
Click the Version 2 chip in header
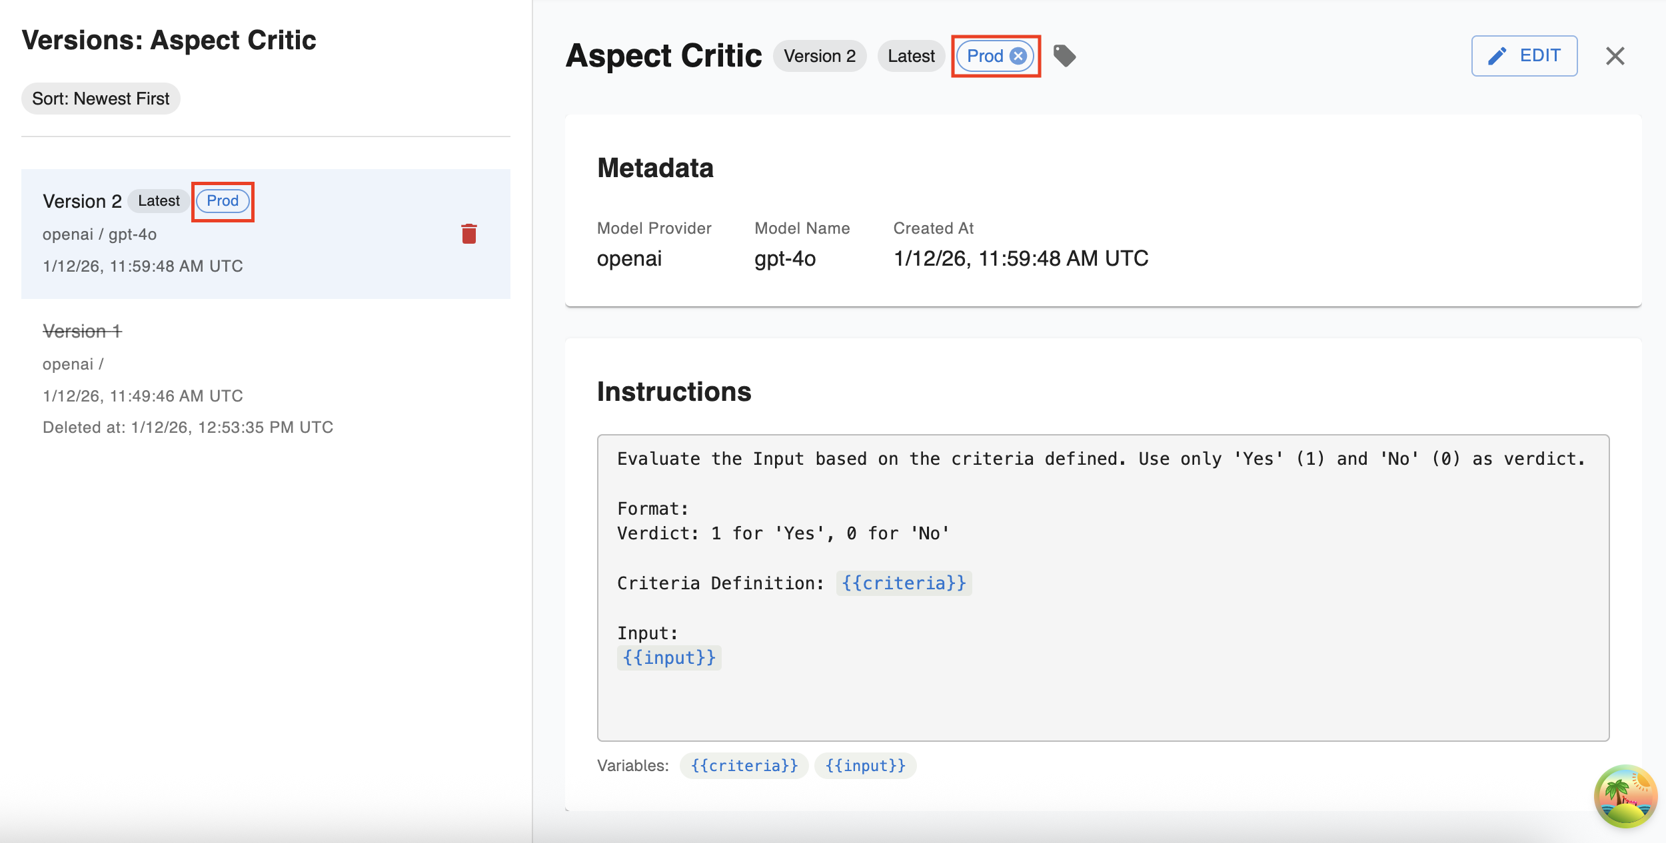pyautogui.click(x=819, y=56)
